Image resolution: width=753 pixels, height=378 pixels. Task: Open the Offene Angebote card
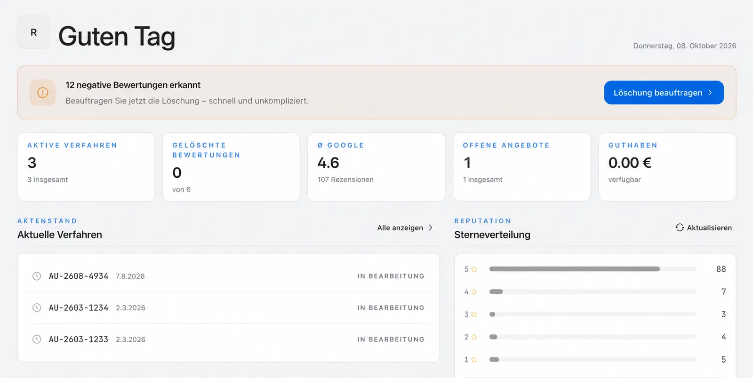[521, 167]
